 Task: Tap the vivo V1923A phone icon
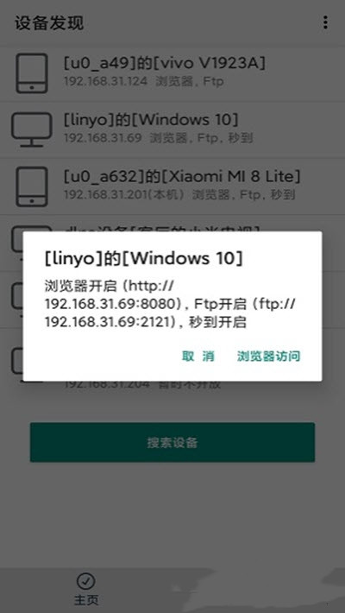coord(32,73)
